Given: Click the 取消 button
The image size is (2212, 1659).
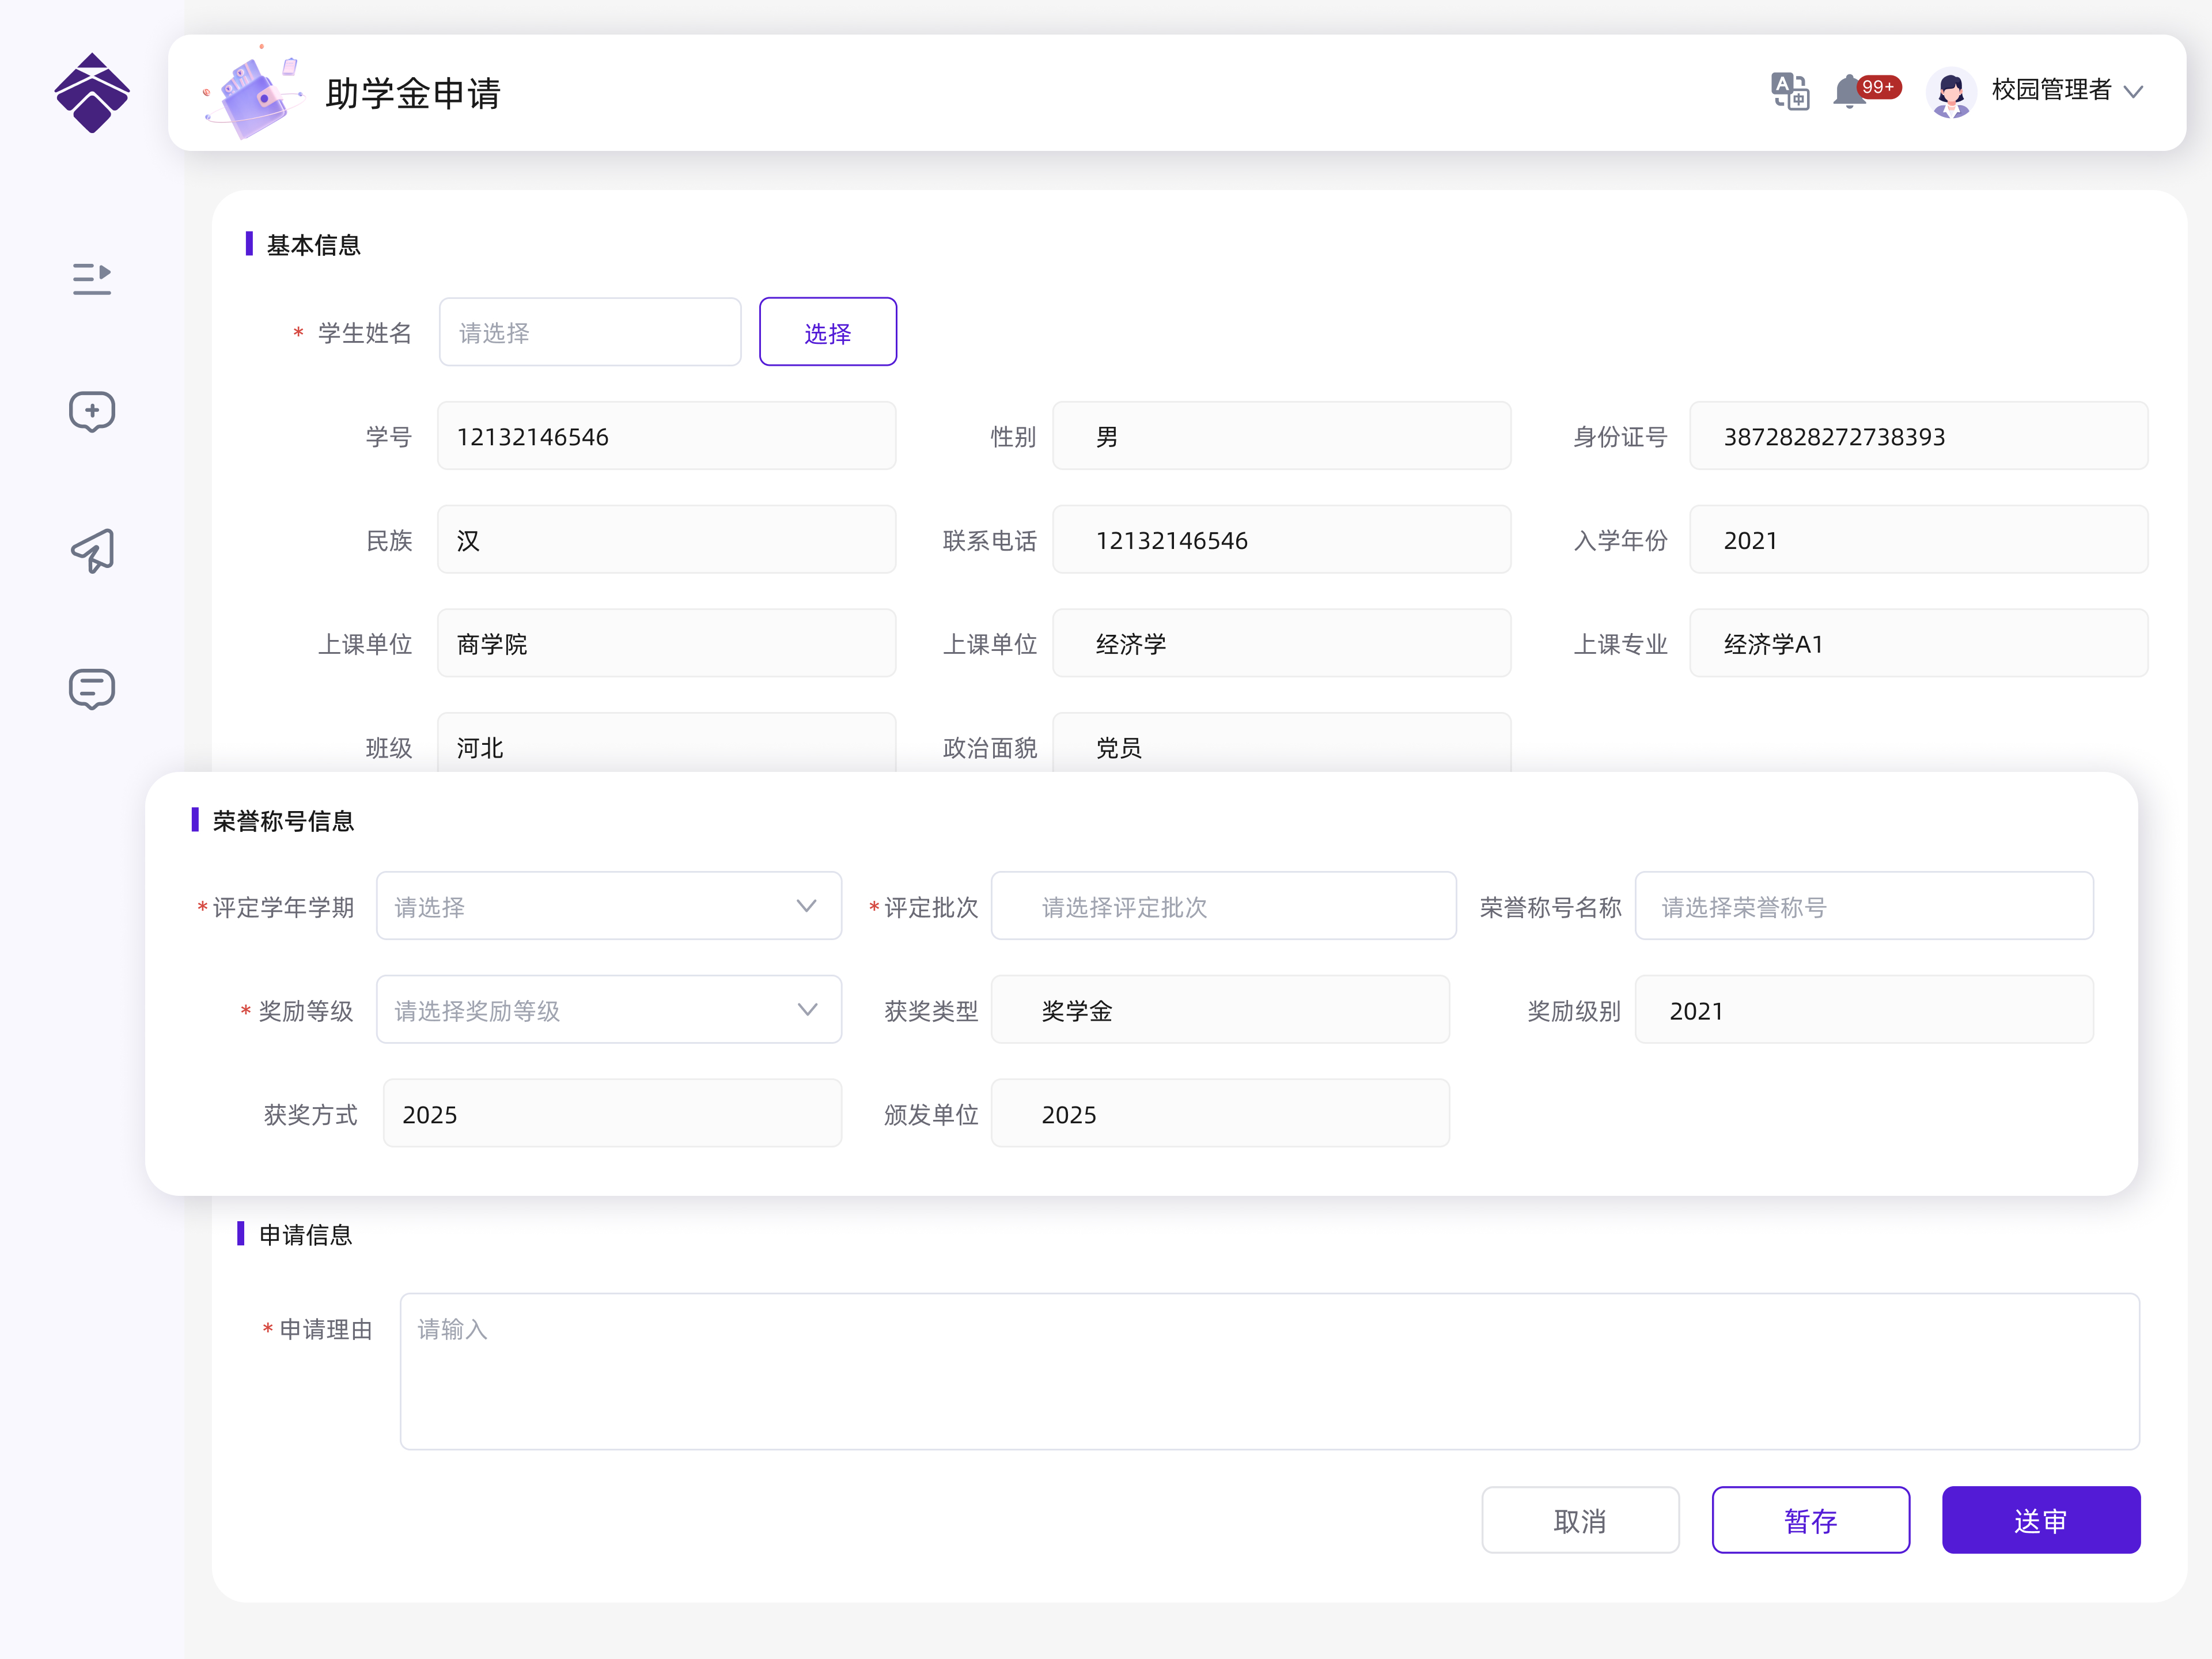Looking at the screenshot, I should (x=1579, y=1520).
